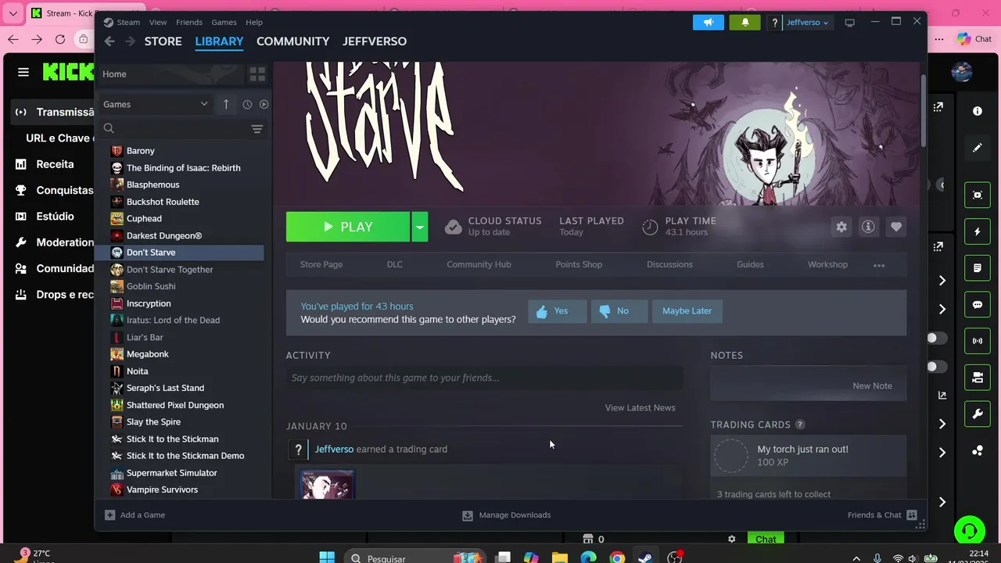Open Jeffverso link in activity feed

[334, 449]
